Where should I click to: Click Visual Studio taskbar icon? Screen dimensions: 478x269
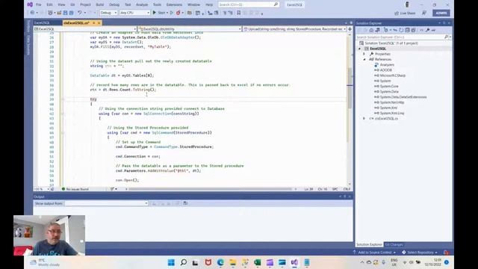click(294, 262)
